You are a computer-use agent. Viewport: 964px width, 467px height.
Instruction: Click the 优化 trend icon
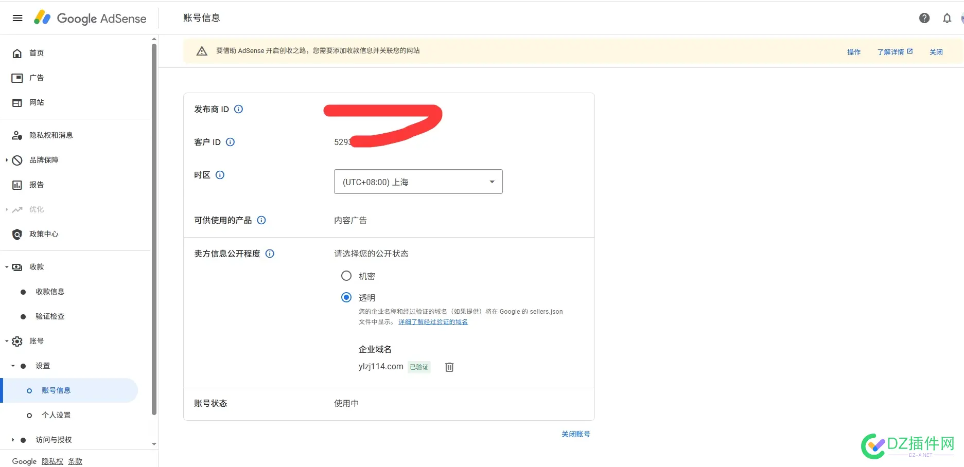17,209
